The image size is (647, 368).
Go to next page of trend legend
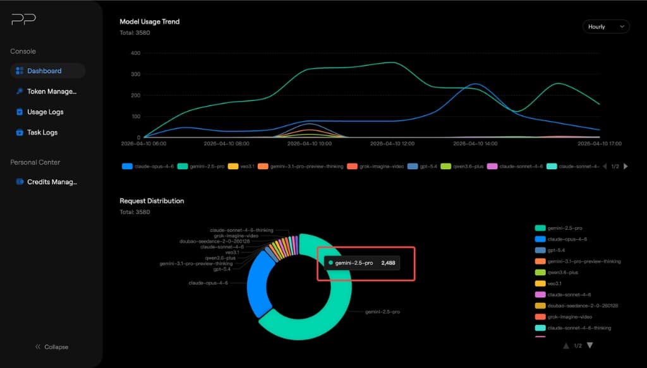pyautogui.click(x=626, y=167)
